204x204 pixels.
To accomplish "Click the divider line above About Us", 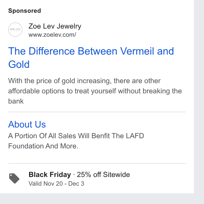I will (x=97, y=112).
